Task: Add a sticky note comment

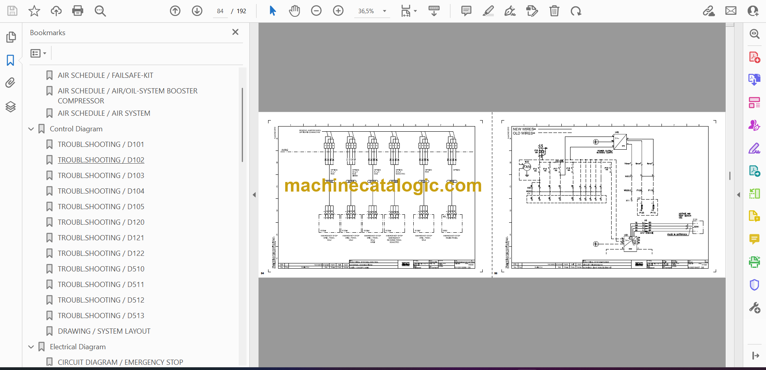Action: [466, 11]
